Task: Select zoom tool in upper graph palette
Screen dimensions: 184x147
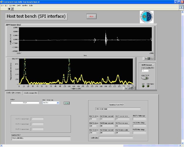Action: point(148,58)
